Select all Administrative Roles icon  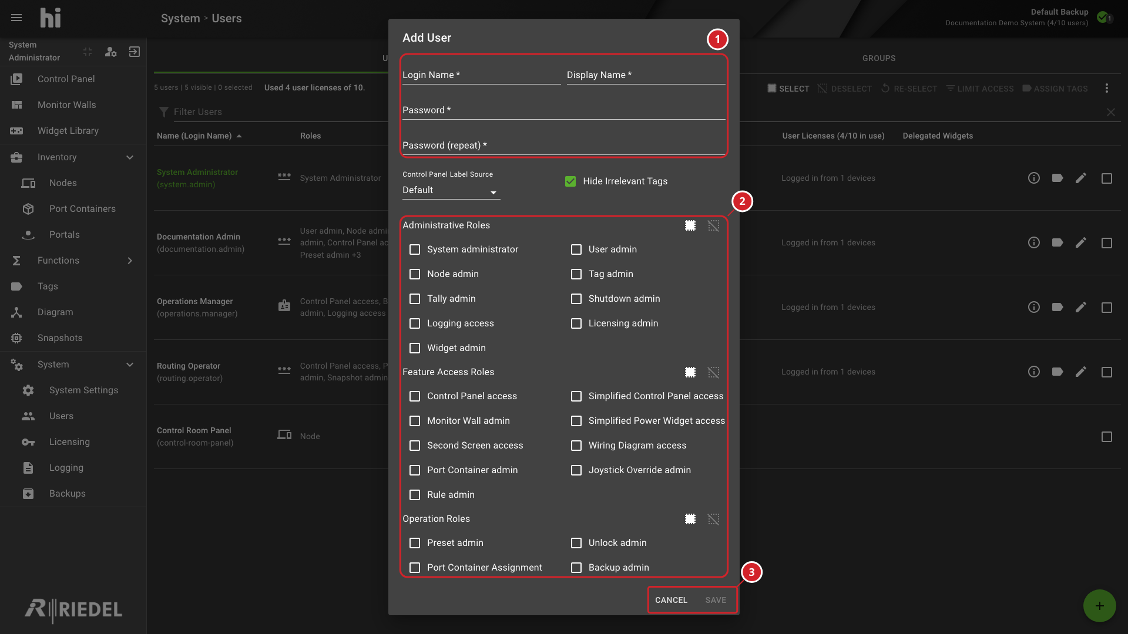(690, 225)
